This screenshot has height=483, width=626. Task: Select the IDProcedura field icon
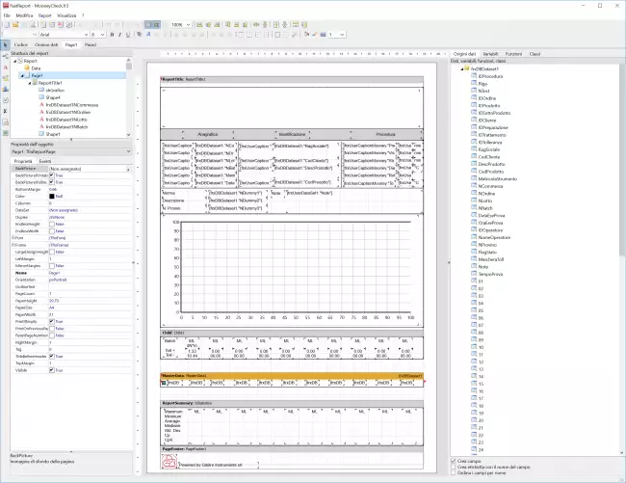[473, 77]
